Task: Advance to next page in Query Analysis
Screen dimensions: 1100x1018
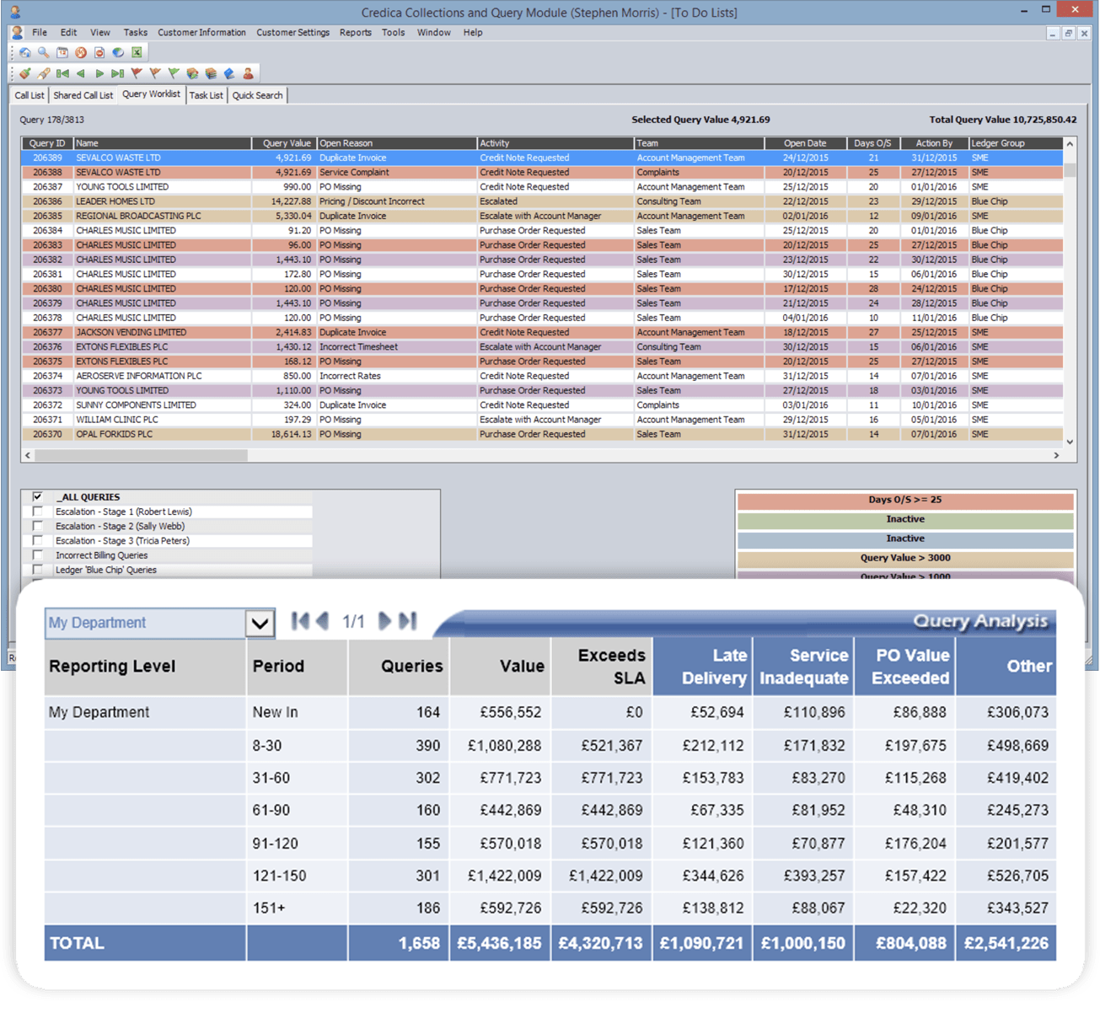Action: point(384,621)
